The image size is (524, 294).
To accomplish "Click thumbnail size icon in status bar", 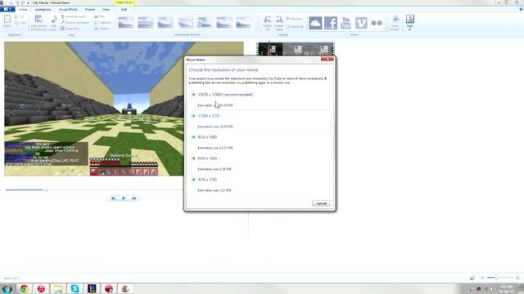I will click(472, 278).
